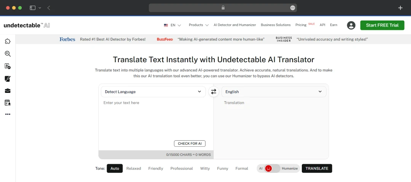This screenshot has height=182, width=411.
Task: Open the user account profile icon
Action: pos(351,25)
